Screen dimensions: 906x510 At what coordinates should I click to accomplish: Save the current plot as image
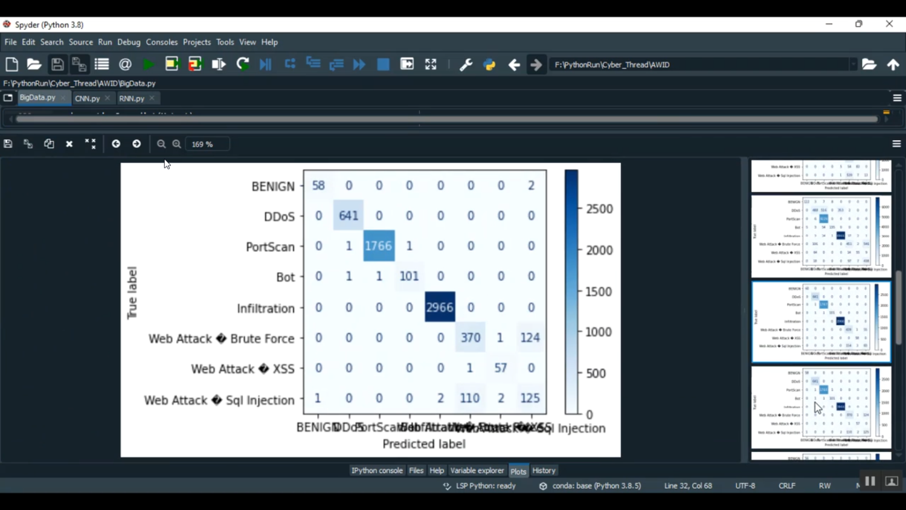8,144
